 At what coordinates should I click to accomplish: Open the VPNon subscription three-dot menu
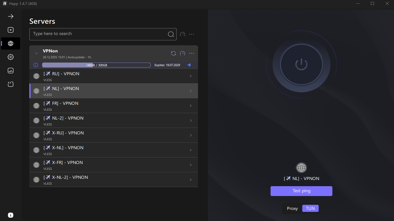pyautogui.click(x=191, y=53)
